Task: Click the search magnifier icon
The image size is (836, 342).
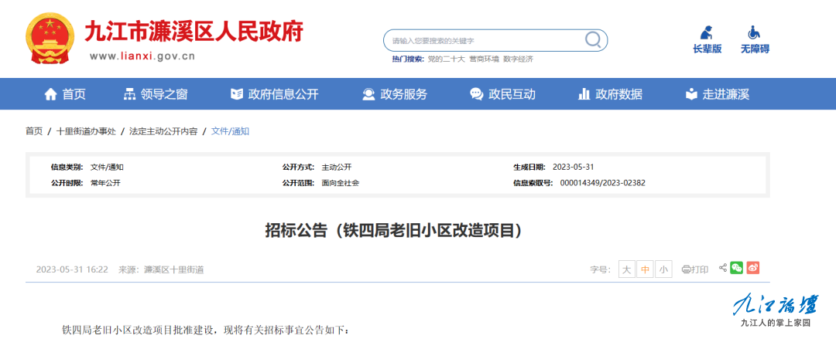Action: click(593, 40)
